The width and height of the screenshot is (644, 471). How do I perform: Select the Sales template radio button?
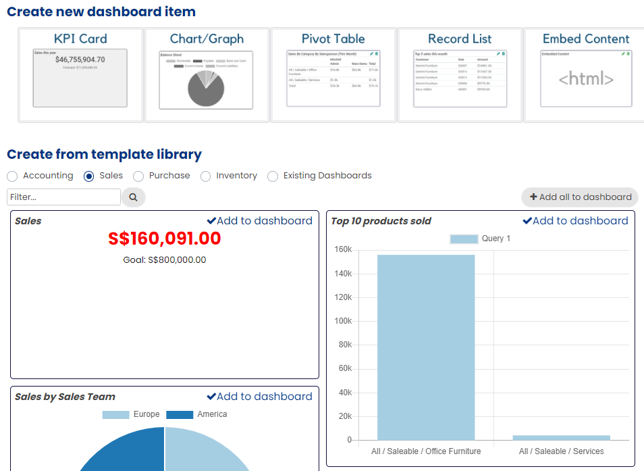(x=88, y=176)
